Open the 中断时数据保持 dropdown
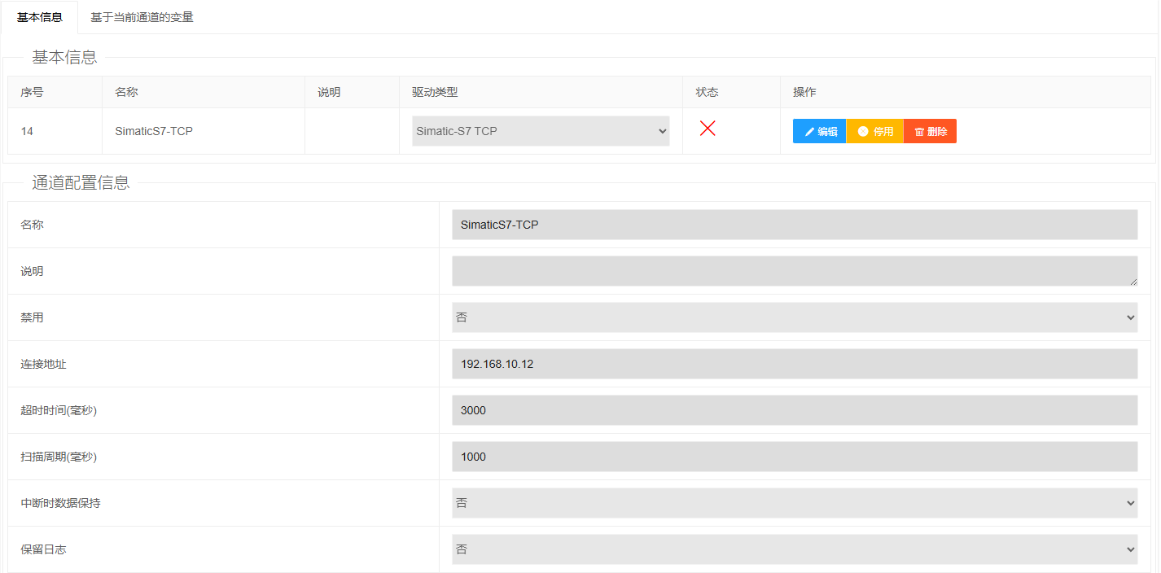 point(794,503)
